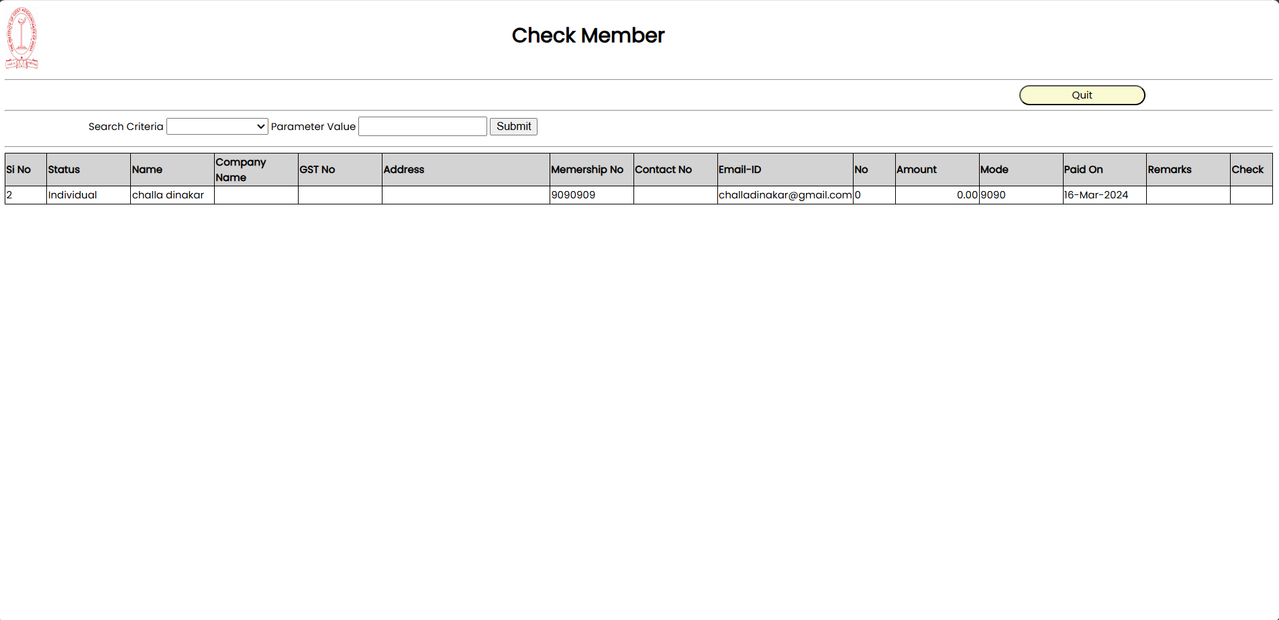Click the Individual status cell

pos(73,195)
